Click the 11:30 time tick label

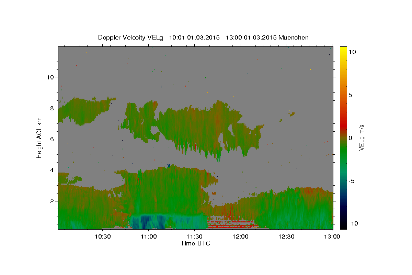tap(195, 236)
